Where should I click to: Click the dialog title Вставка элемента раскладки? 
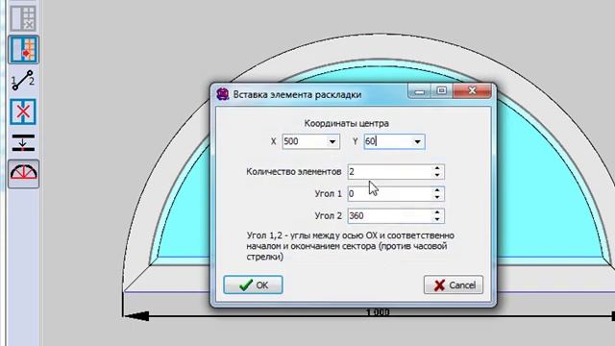297,94
